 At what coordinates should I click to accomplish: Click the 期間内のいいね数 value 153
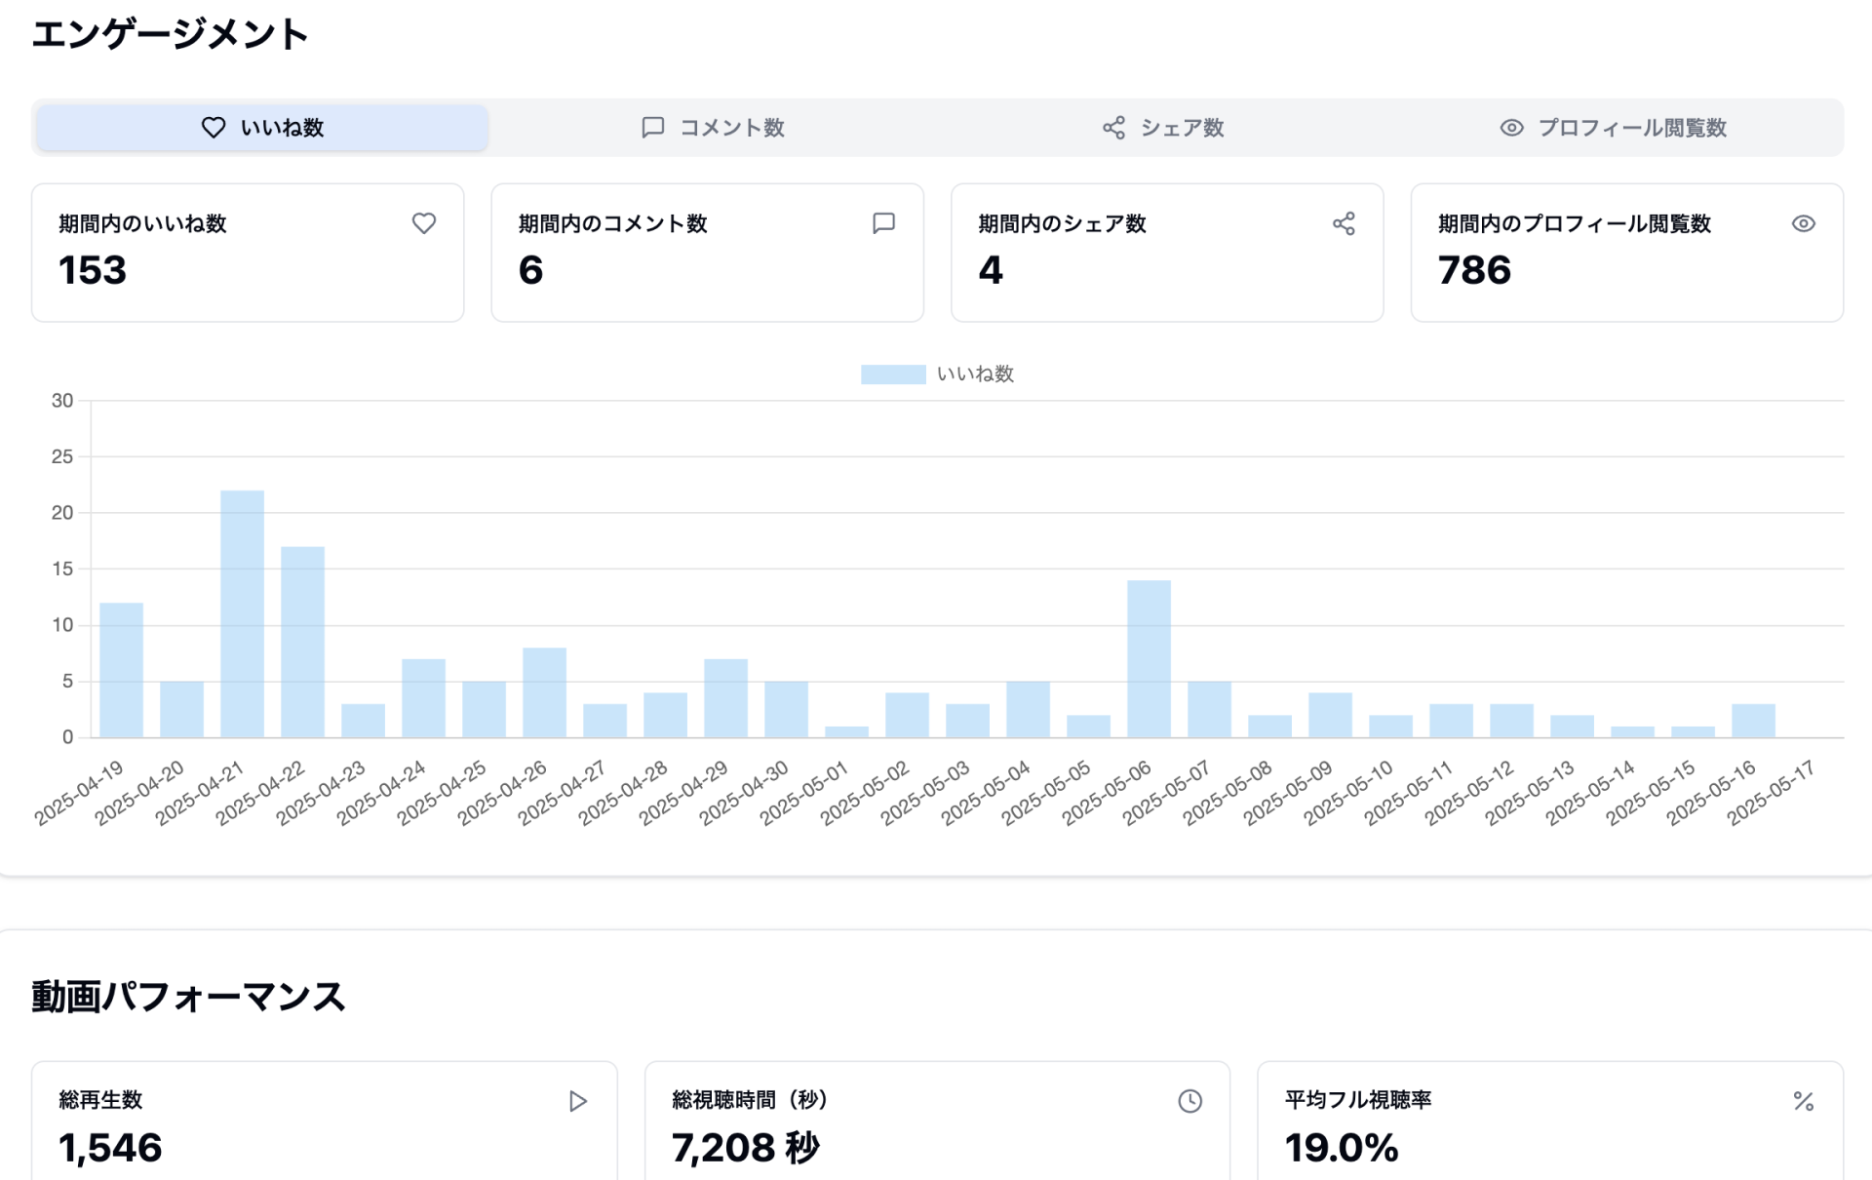(x=93, y=270)
